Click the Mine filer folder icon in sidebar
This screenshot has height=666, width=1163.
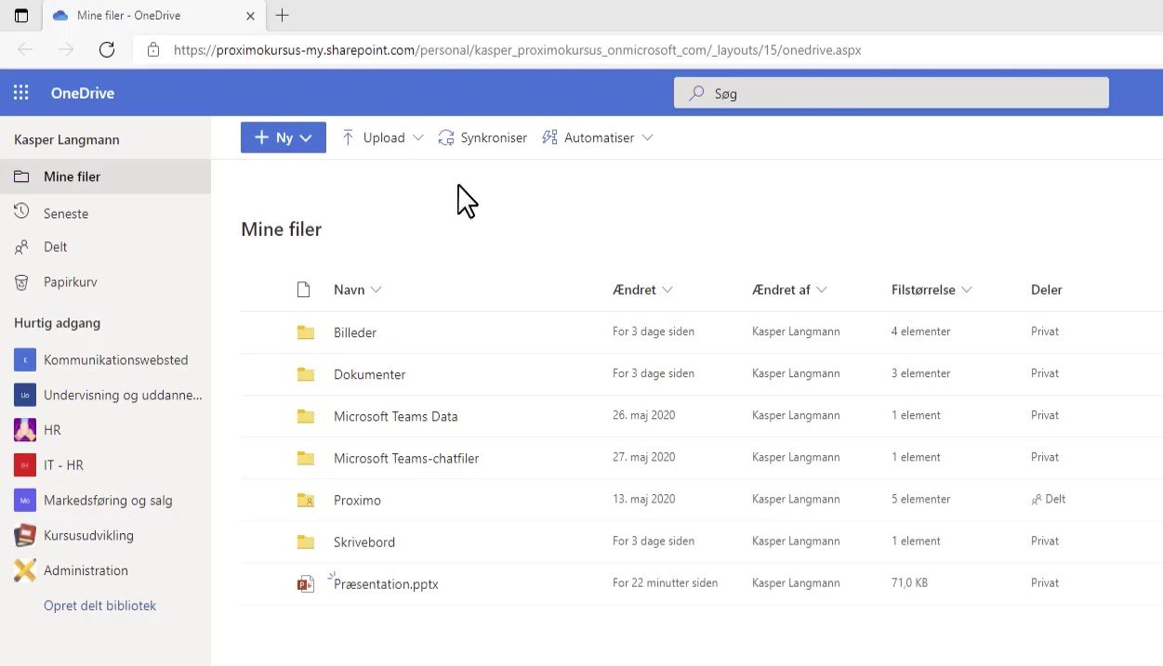[x=21, y=176]
